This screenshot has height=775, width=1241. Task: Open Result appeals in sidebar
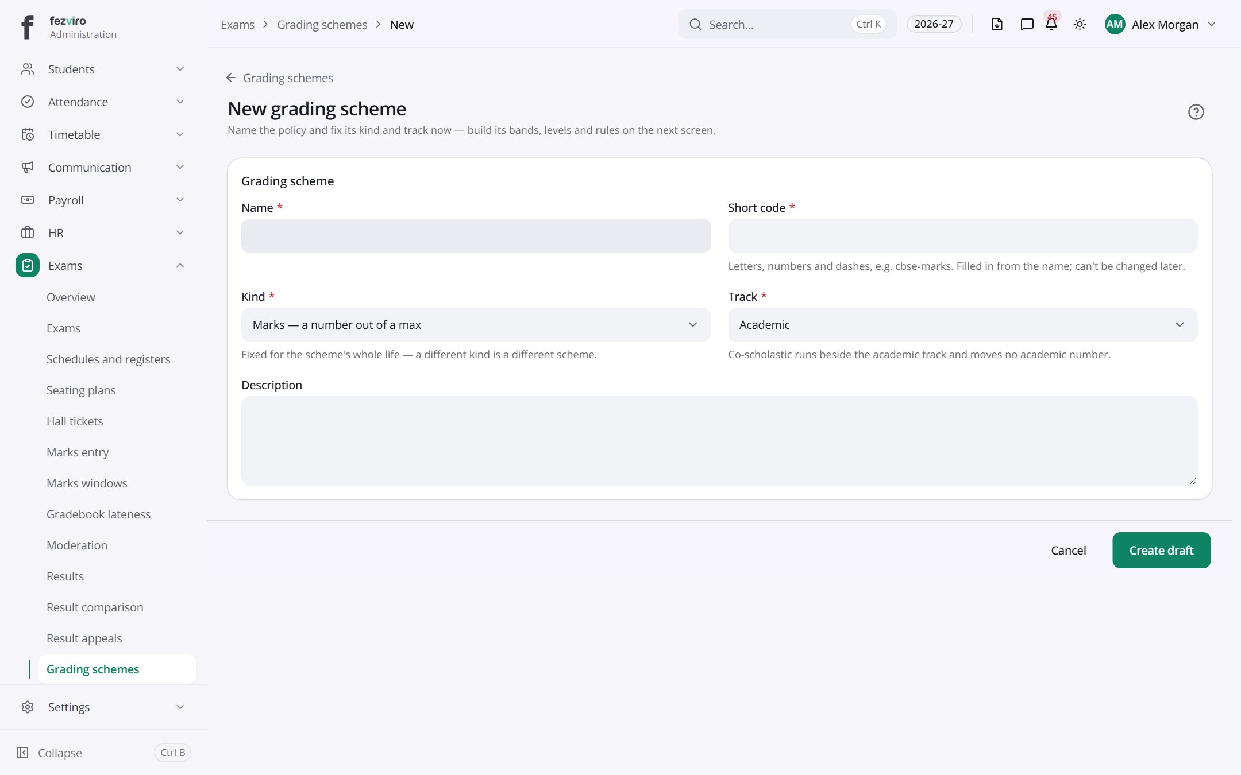(84, 638)
